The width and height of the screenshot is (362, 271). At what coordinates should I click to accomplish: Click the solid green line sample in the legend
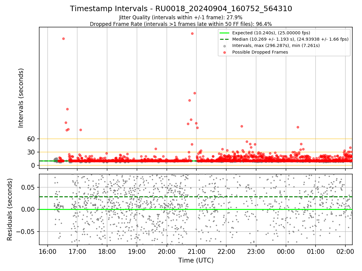point(224,33)
